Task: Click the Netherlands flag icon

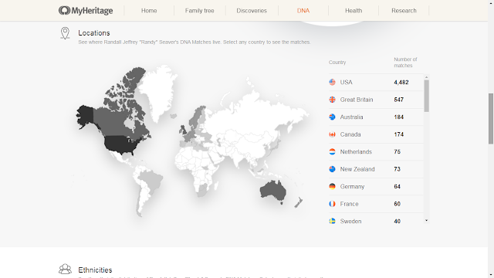Action: [332, 151]
